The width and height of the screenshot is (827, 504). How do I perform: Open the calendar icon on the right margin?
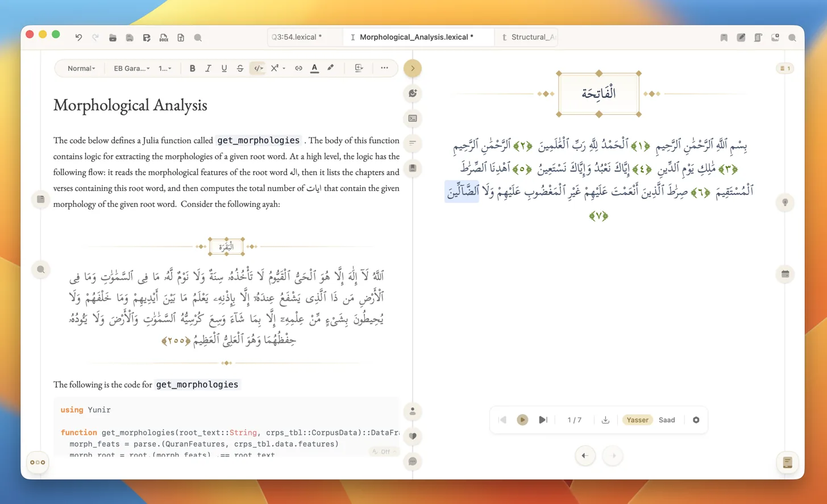coord(785,274)
